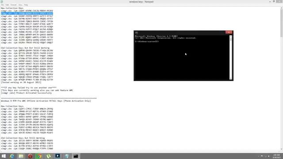Image resolution: width=283 pixels, height=159 pixels.
Task: Click '[slmgr /ato] Product Activated Successfully' line
Action: [27, 93]
